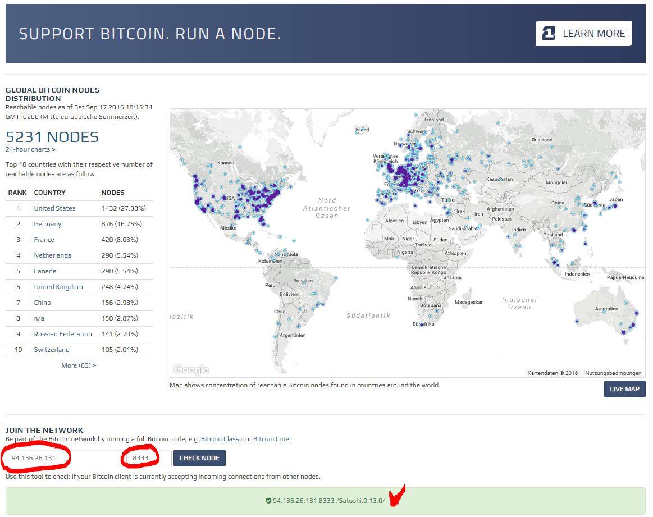Click the 420 (8.03%) nodes cell

coord(120,240)
